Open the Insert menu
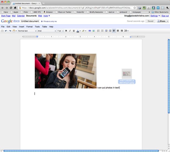This screenshot has height=152, width=170. click(x=22, y=27)
